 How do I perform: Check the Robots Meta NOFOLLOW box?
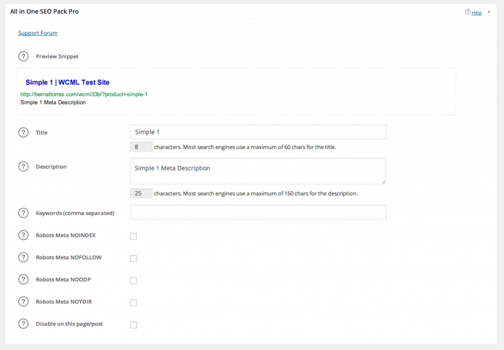coord(133,258)
